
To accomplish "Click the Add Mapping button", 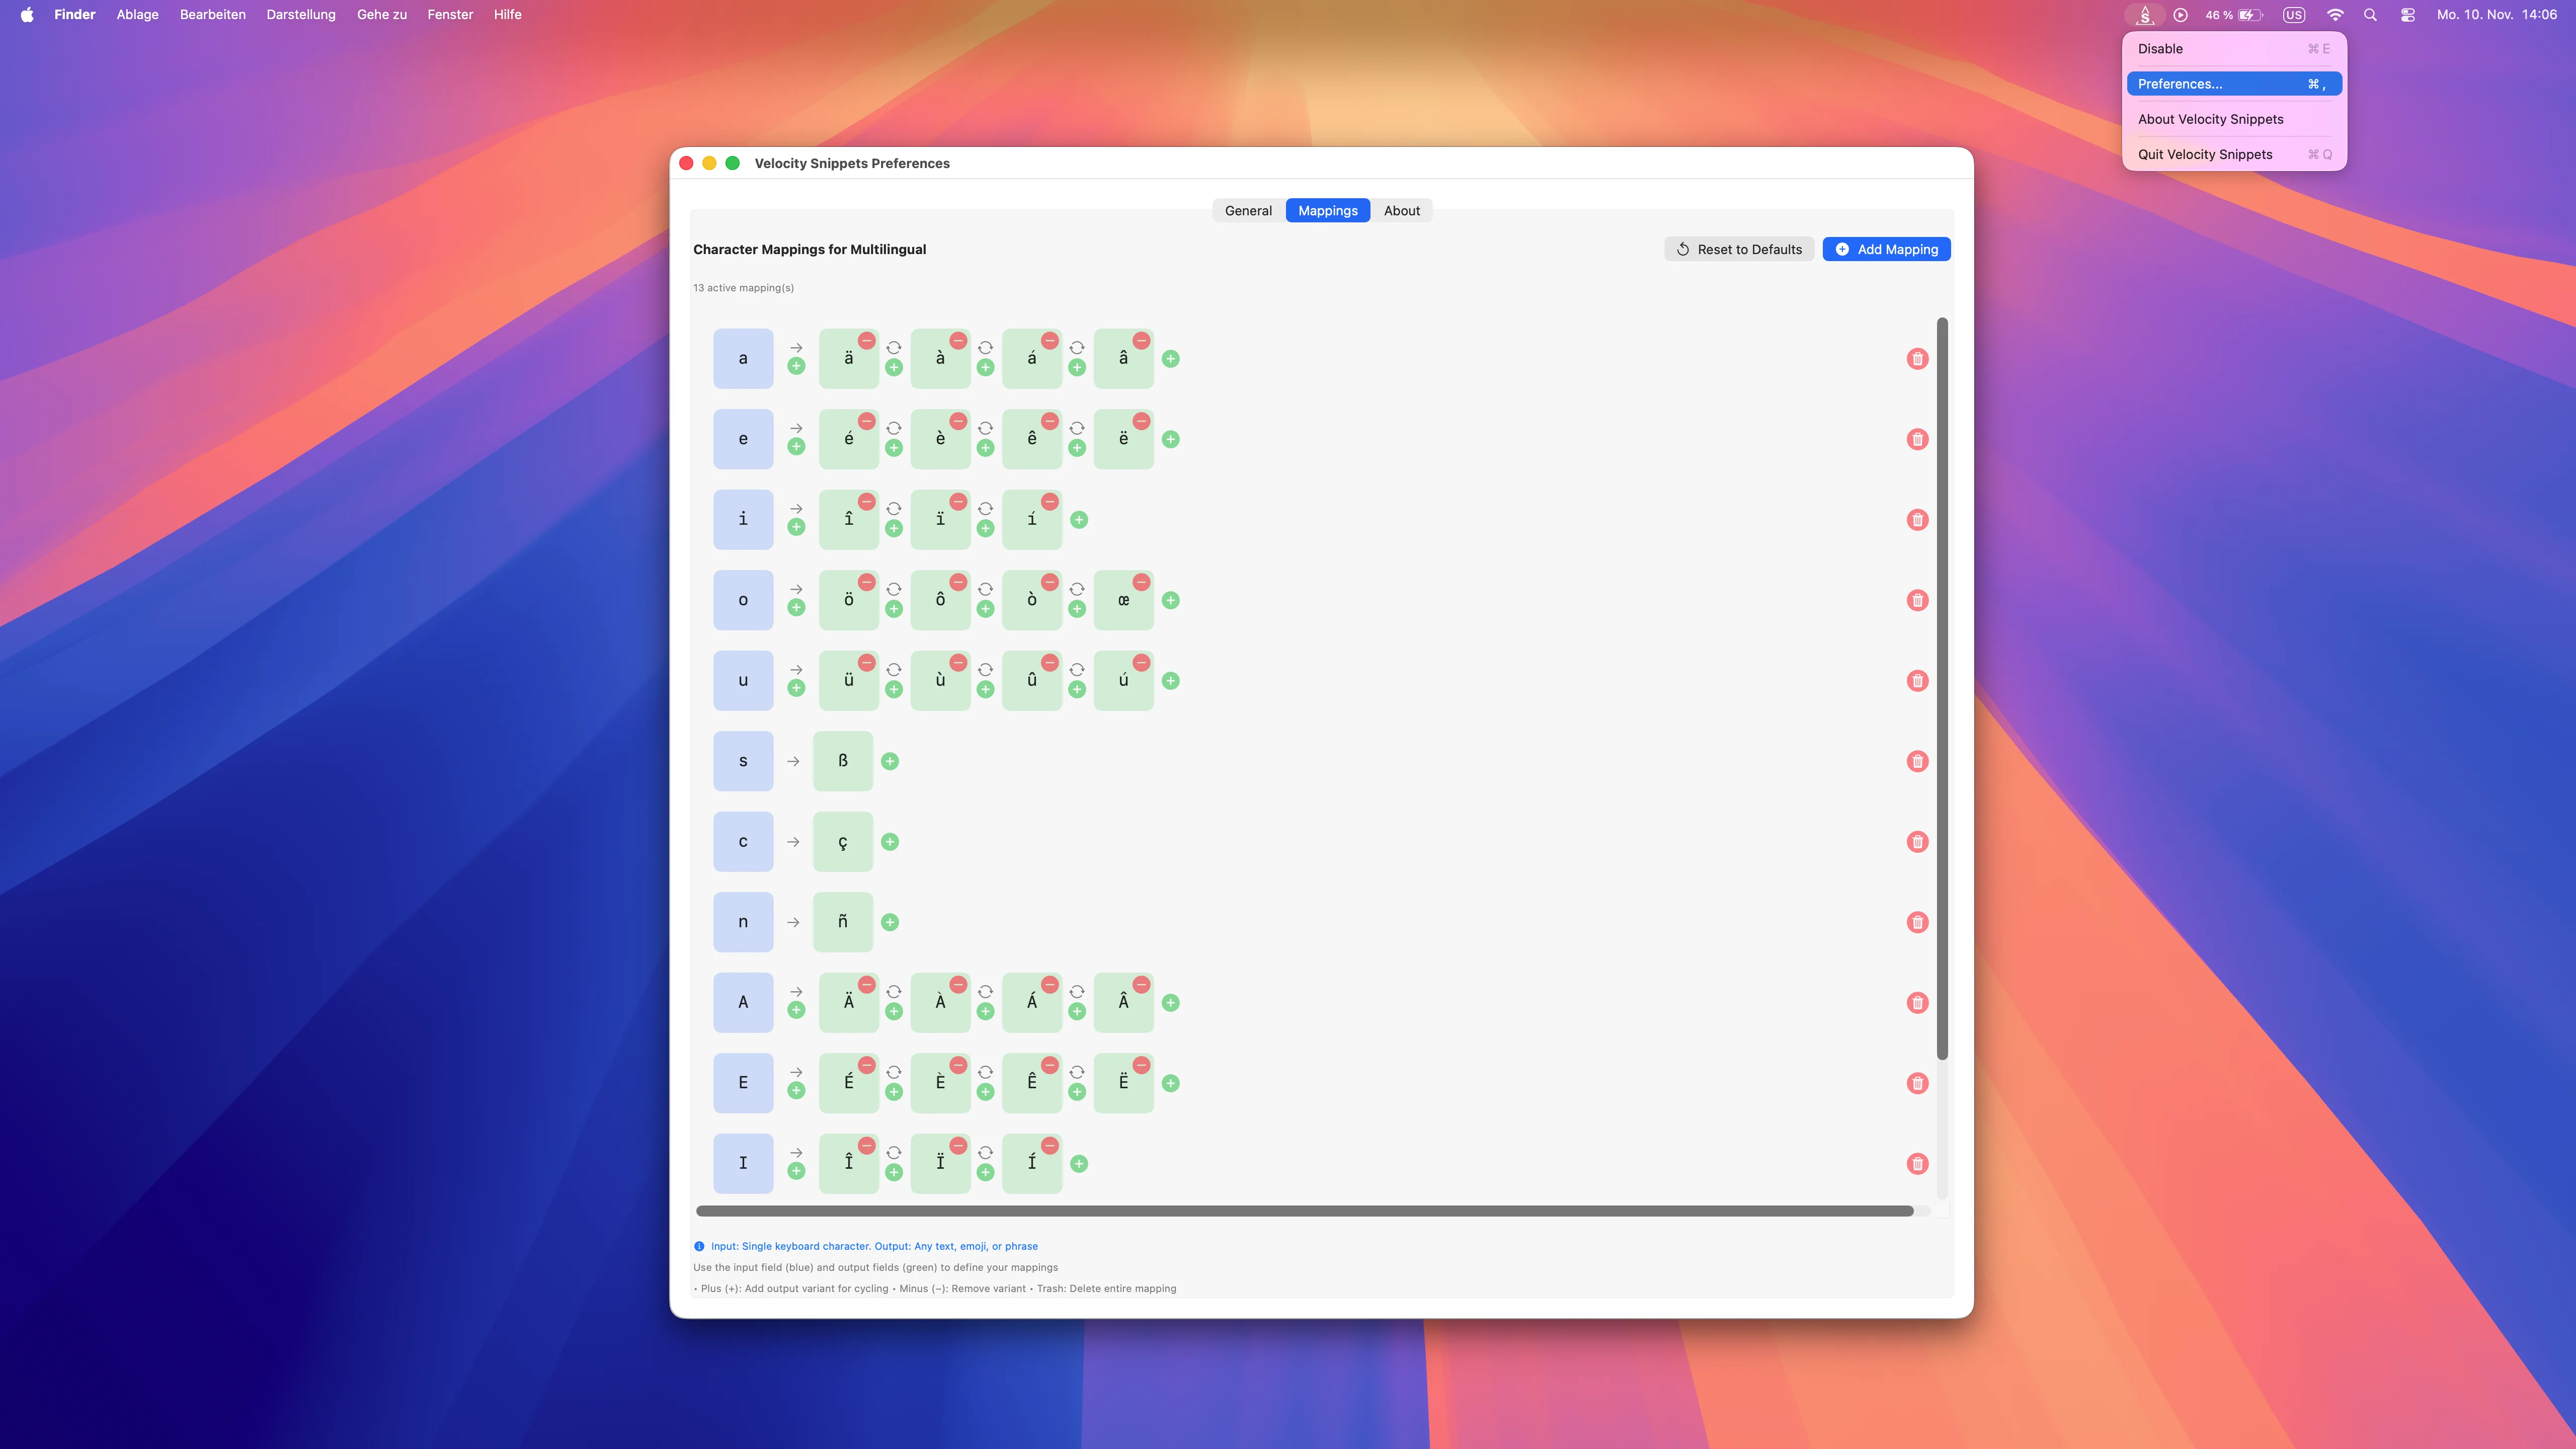I will [x=1886, y=249].
